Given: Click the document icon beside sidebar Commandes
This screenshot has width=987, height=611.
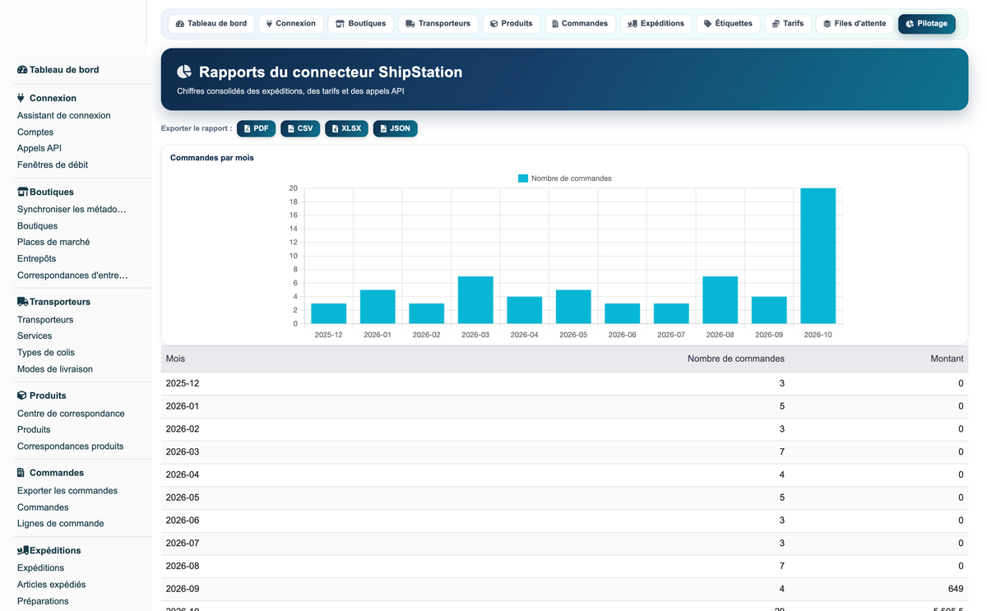Looking at the screenshot, I should point(21,473).
